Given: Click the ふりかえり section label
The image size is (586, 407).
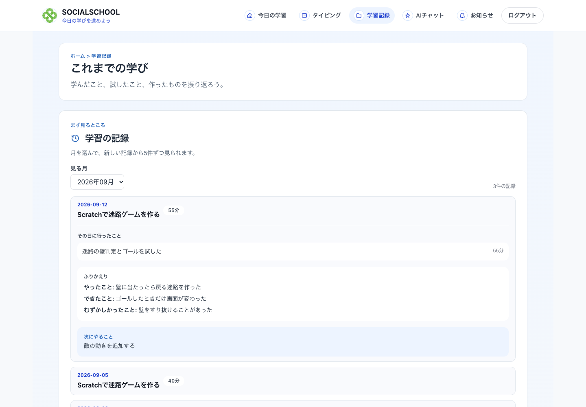Looking at the screenshot, I should 96,277.
